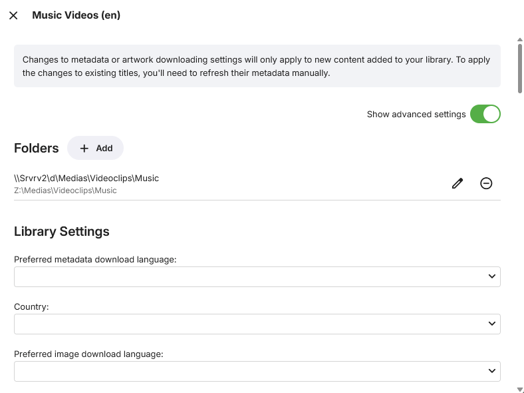Click the Music Videos (en) title
524x393 pixels.
pyautogui.click(x=76, y=15)
